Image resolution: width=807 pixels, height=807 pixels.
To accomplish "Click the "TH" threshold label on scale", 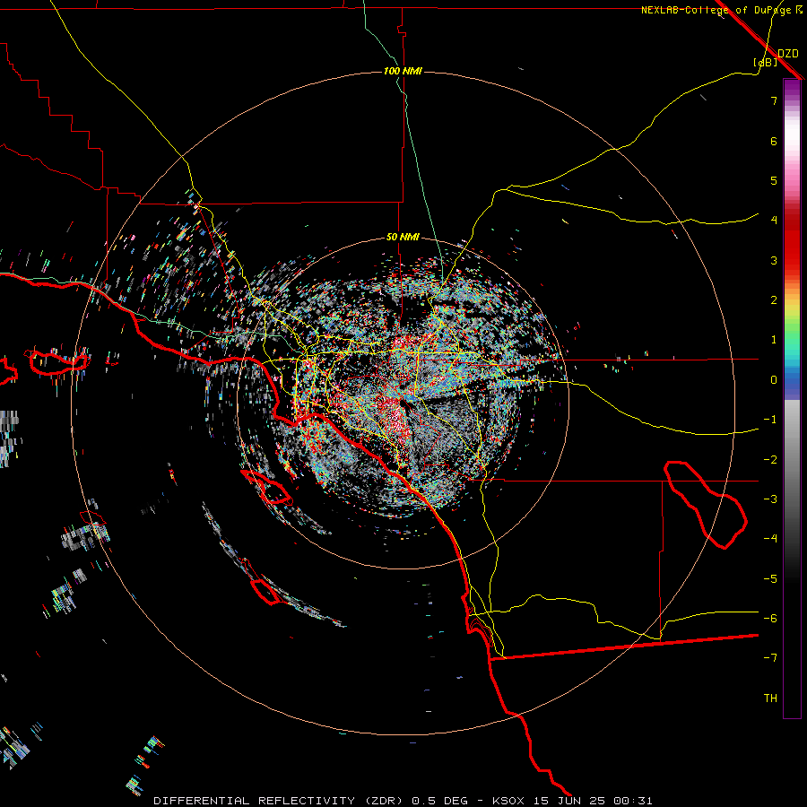I will 770,699.
